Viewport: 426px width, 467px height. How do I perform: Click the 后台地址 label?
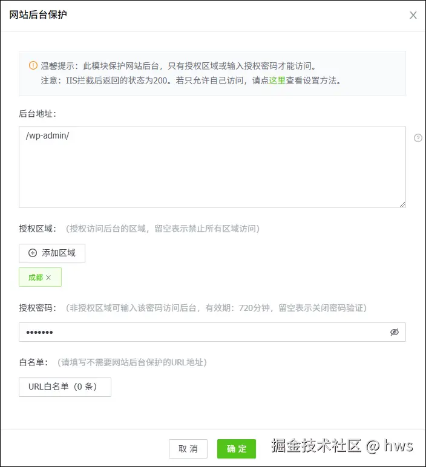point(38,114)
